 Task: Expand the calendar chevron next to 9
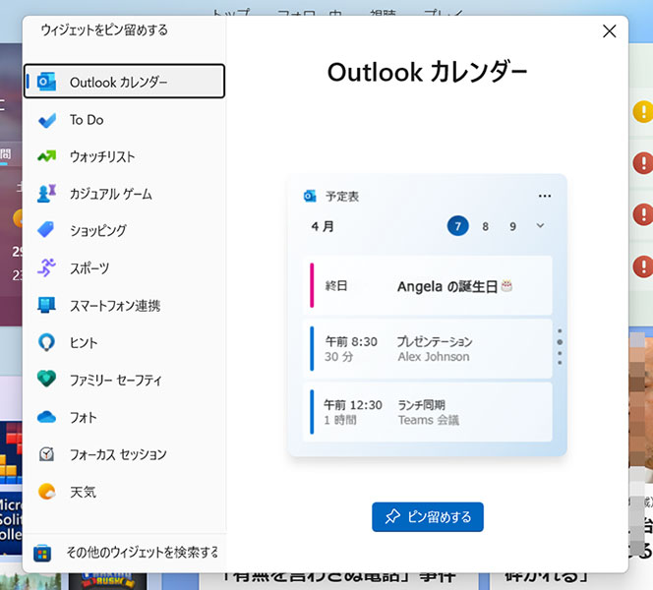(x=540, y=225)
